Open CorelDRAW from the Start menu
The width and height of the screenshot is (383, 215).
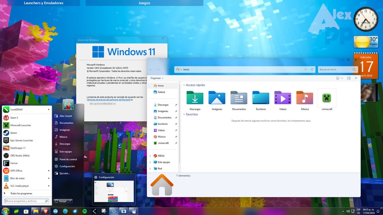click(27, 110)
